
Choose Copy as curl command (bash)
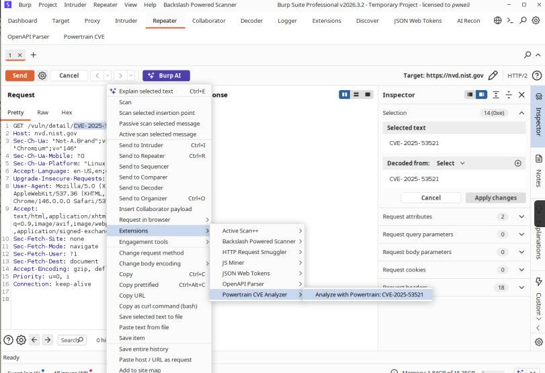tap(159, 306)
